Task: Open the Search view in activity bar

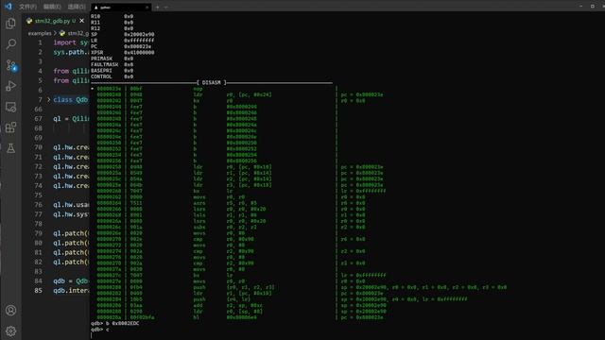Action: coord(10,44)
